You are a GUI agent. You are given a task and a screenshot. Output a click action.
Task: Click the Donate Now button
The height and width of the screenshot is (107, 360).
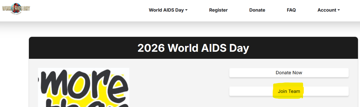point(289,73)
